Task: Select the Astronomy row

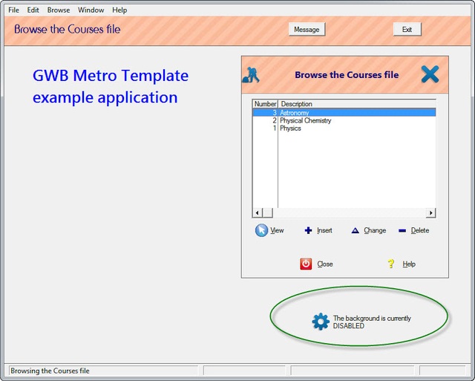Action: tap(344, 113)
